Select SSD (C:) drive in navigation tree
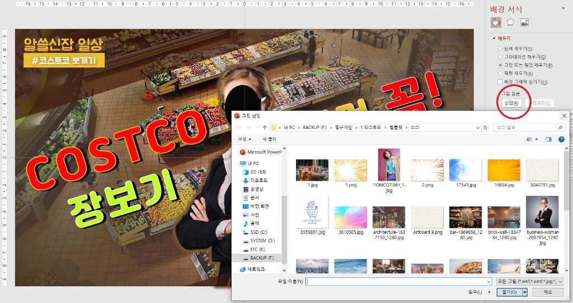 pos(255,232)
